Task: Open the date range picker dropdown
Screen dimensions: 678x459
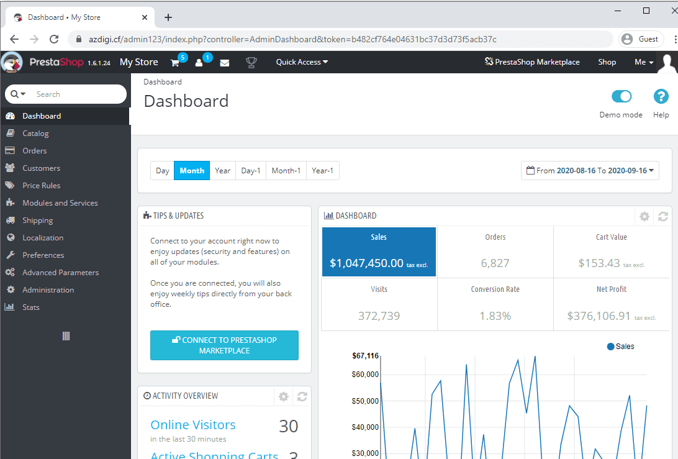Action: 590,171
